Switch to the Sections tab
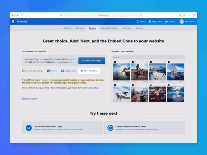This screenshot has width=207, height=155. (x=80, y=28)
